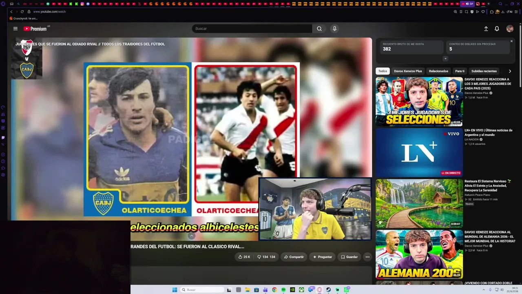Open the browser extensions puzzle menu
Image resolution: width=522 pixels, height=294 pixels.
492,12
